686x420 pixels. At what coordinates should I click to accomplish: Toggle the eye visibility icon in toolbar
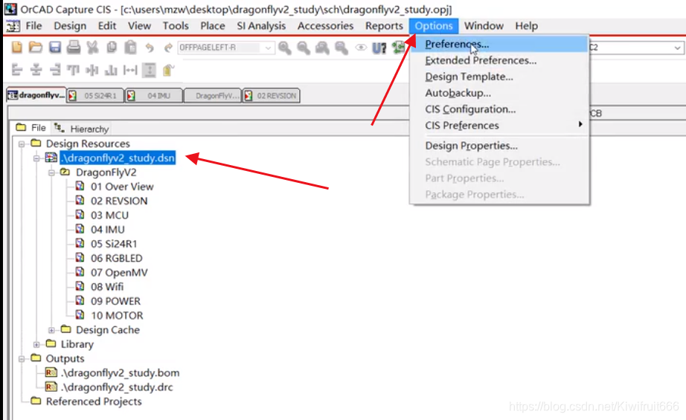[x=361, y=48]
